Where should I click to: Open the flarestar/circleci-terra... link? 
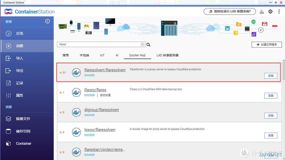coord(105,150)
